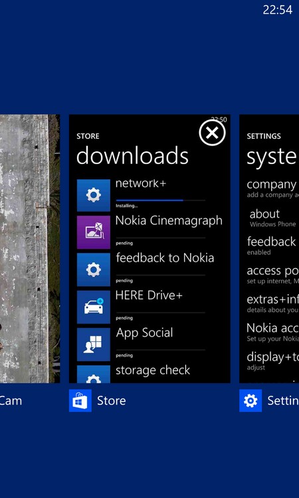Click the system heading in Settings card
The width and height of the screenshot is (299, 498).
(x=272, y=157)
